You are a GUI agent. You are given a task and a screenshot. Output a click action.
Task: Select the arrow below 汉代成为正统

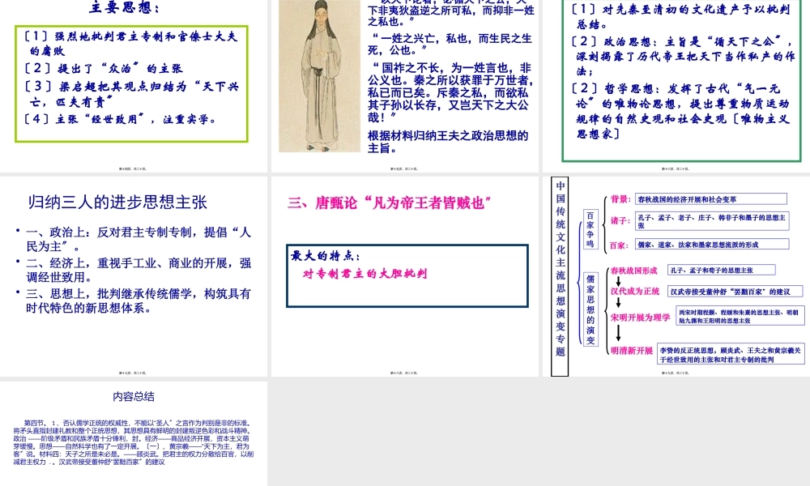coord(618,302)
